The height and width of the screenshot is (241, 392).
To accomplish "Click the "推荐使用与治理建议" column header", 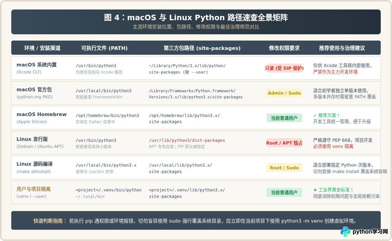I will click(342, 48).
